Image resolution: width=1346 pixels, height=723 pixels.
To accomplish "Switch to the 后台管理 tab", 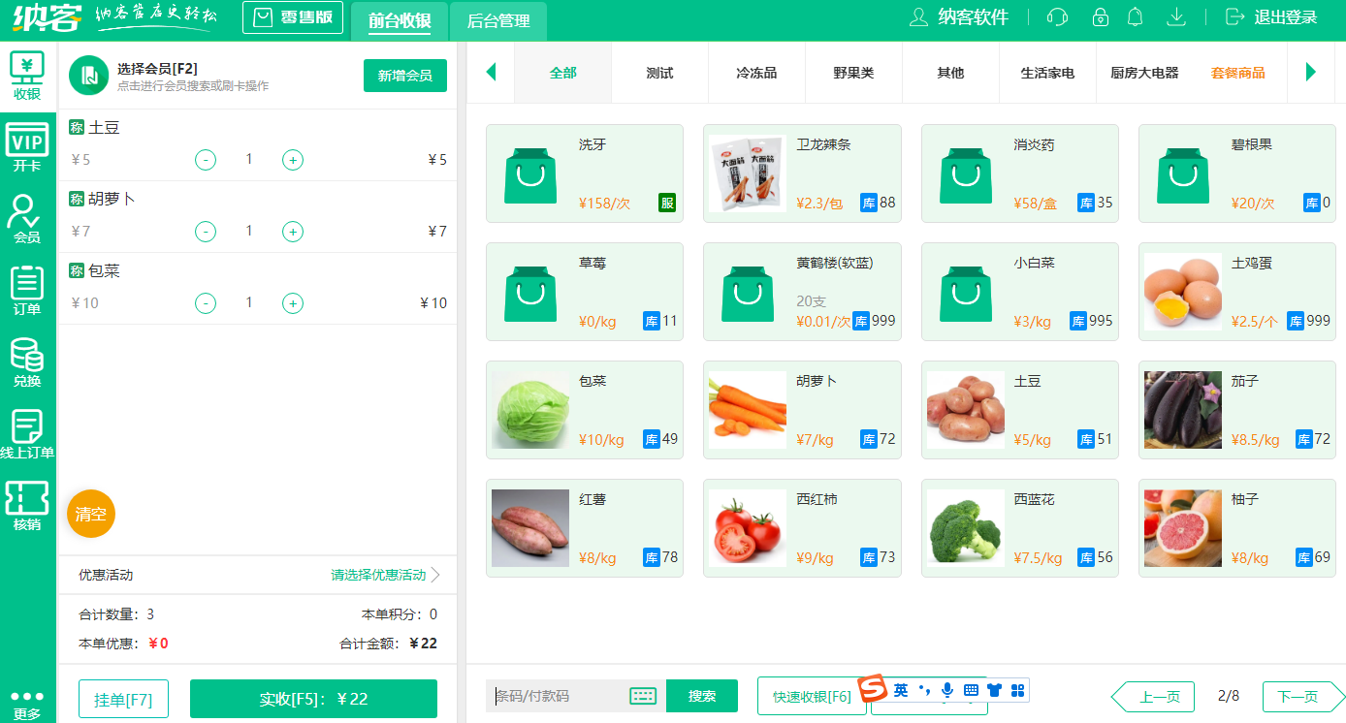I will click(497, 20).
